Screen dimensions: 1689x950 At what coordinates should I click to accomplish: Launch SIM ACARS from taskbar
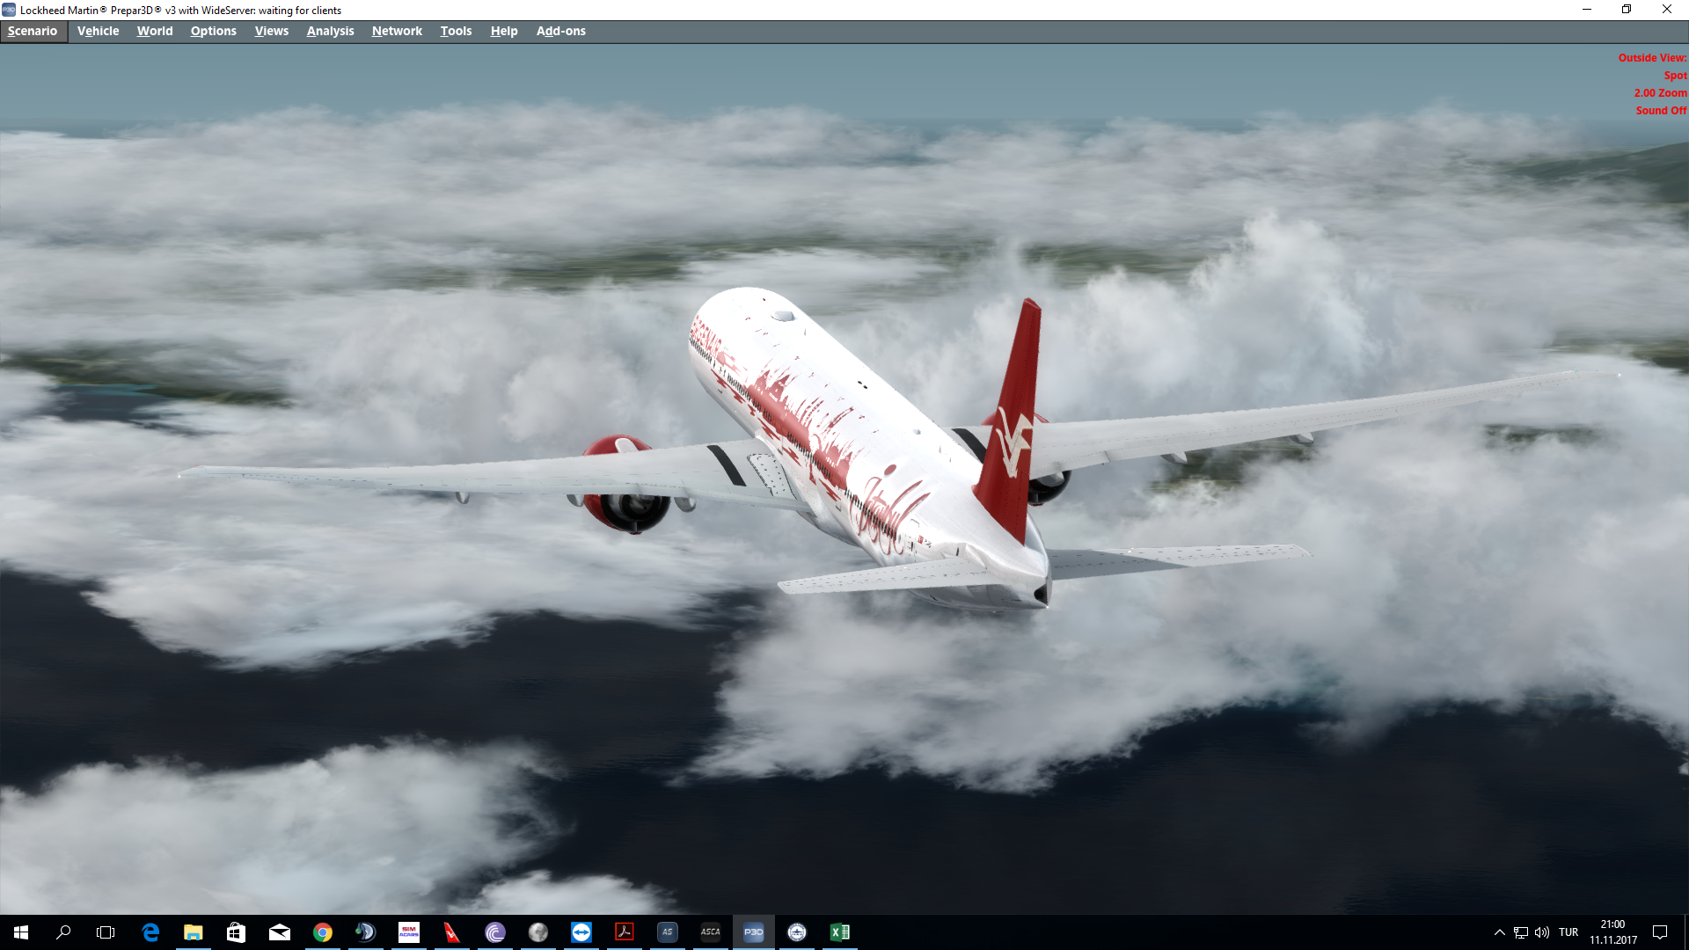click(x=409, y=932)
